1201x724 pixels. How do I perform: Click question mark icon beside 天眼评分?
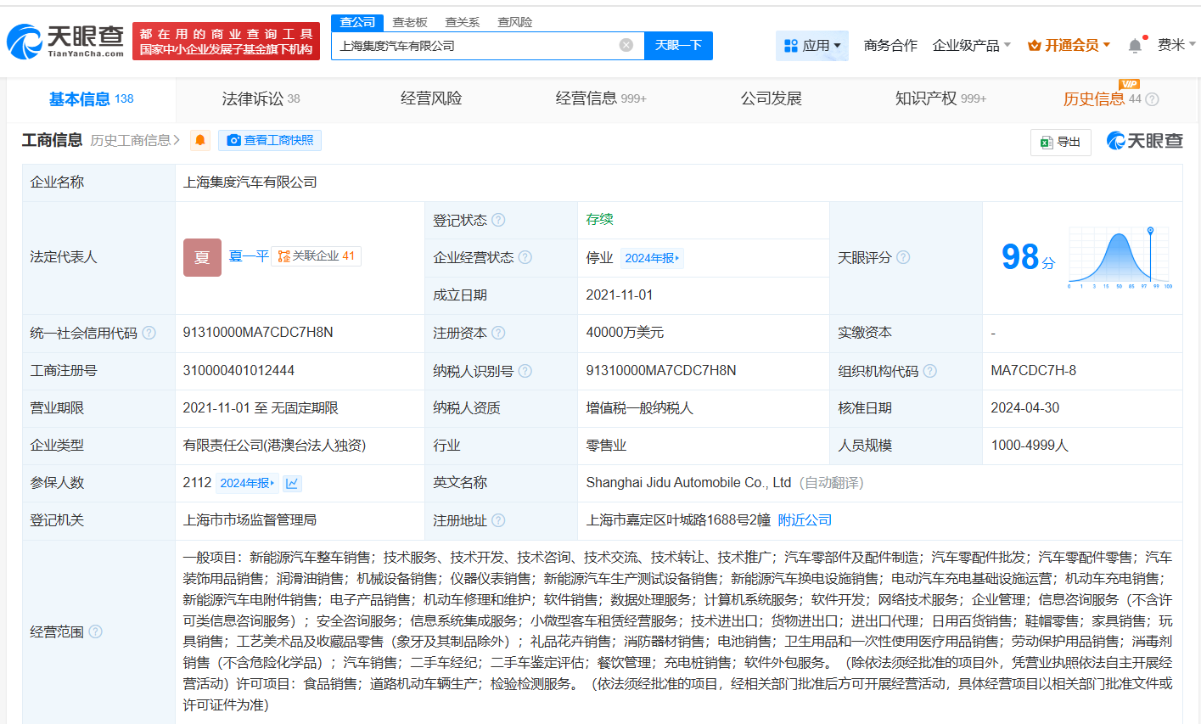tap(903, 257)
